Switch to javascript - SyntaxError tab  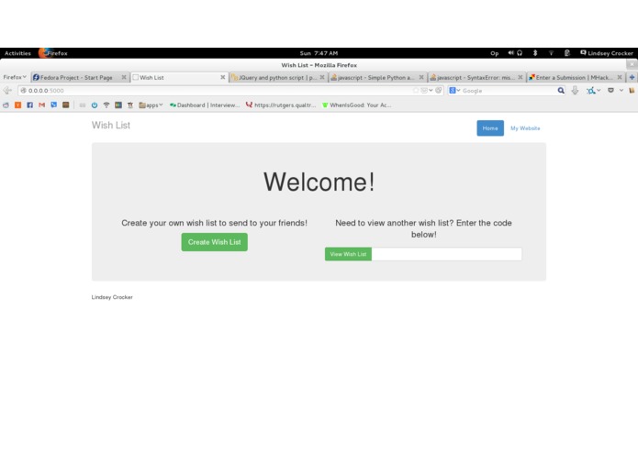click(473, 77)
